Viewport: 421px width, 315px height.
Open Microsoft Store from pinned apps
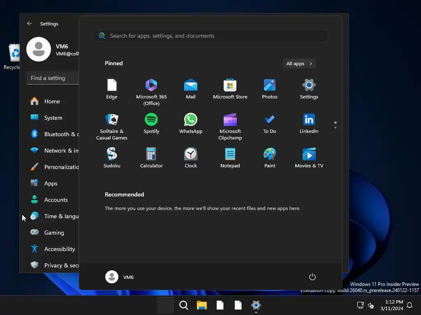tap(230, 89)
